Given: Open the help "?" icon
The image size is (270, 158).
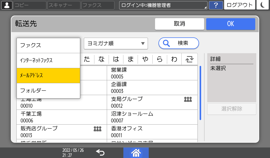Looking at the screenshot, I should pos(216,5).
